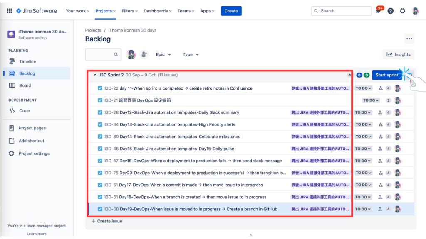This screenshot has width=426, height=239.
Task: Toggle the checkbox icon of II3D-51
Action: (100, 185)
